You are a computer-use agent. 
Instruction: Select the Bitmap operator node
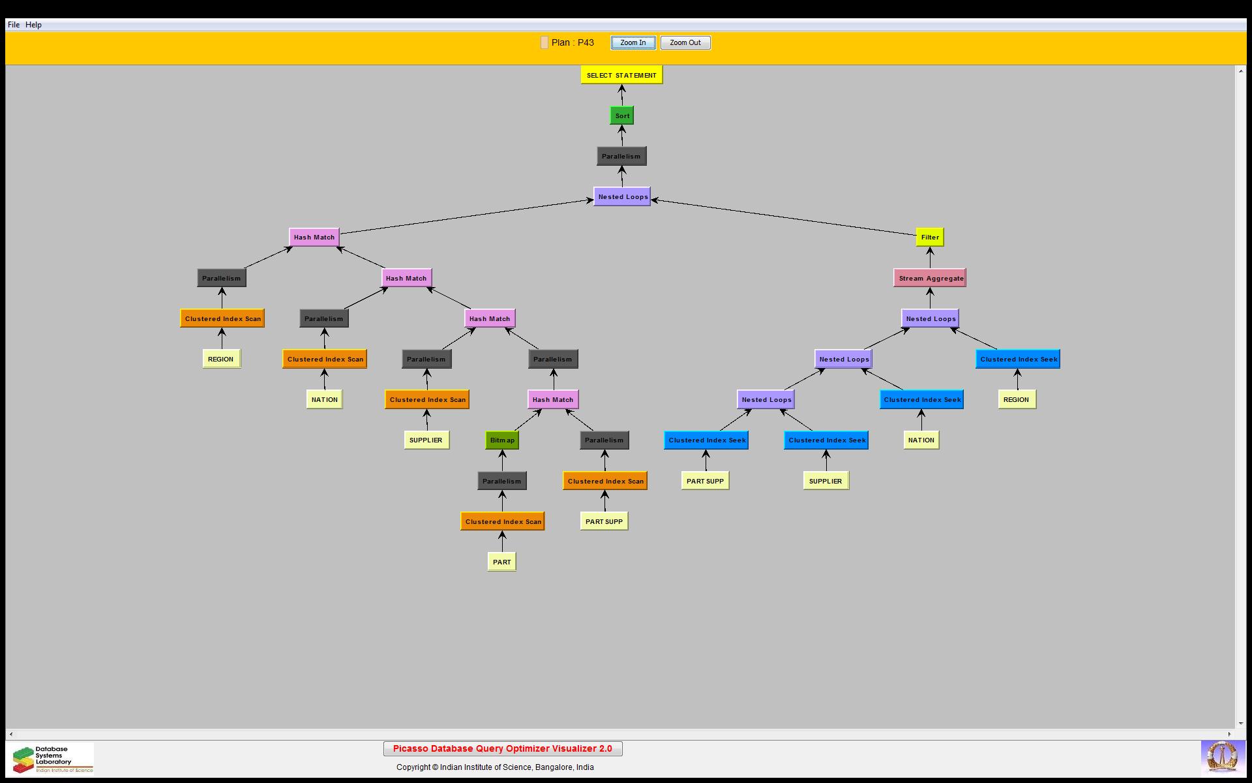pos(502,440)
